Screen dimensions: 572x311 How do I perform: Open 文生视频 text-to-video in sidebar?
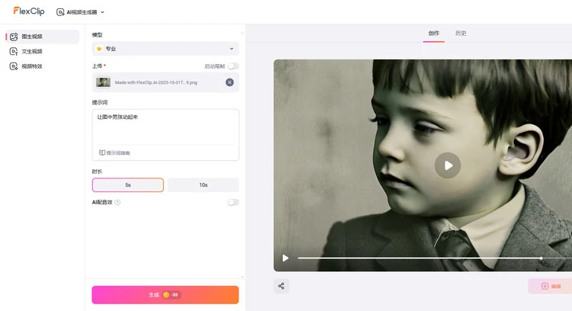pos(31,51)
